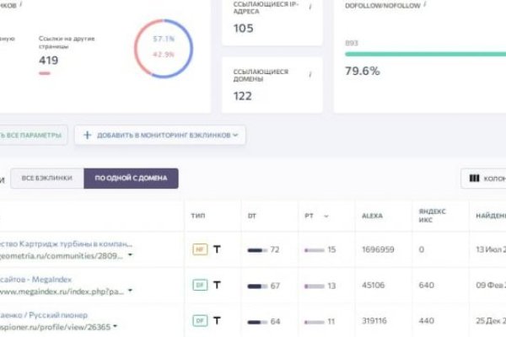This screenshot has height=337, width=506.
Task: Expand URL dropdown arrow for ruspioner.ru link
Action: click(115, 326)
